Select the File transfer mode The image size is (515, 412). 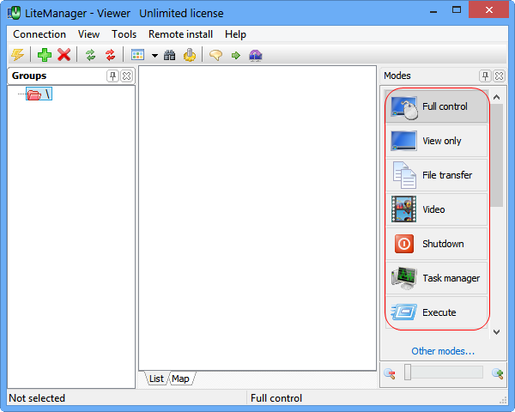point(437,175)
